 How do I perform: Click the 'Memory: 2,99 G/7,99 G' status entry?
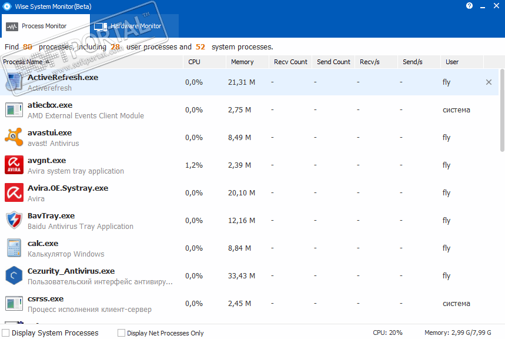(457, 333)
